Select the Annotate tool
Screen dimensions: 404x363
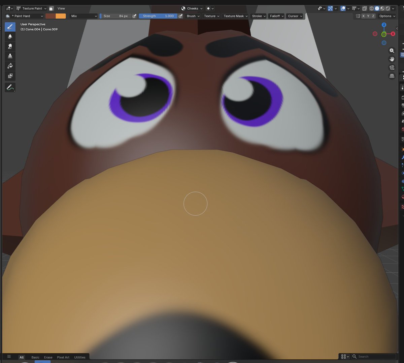pos(10,88)
